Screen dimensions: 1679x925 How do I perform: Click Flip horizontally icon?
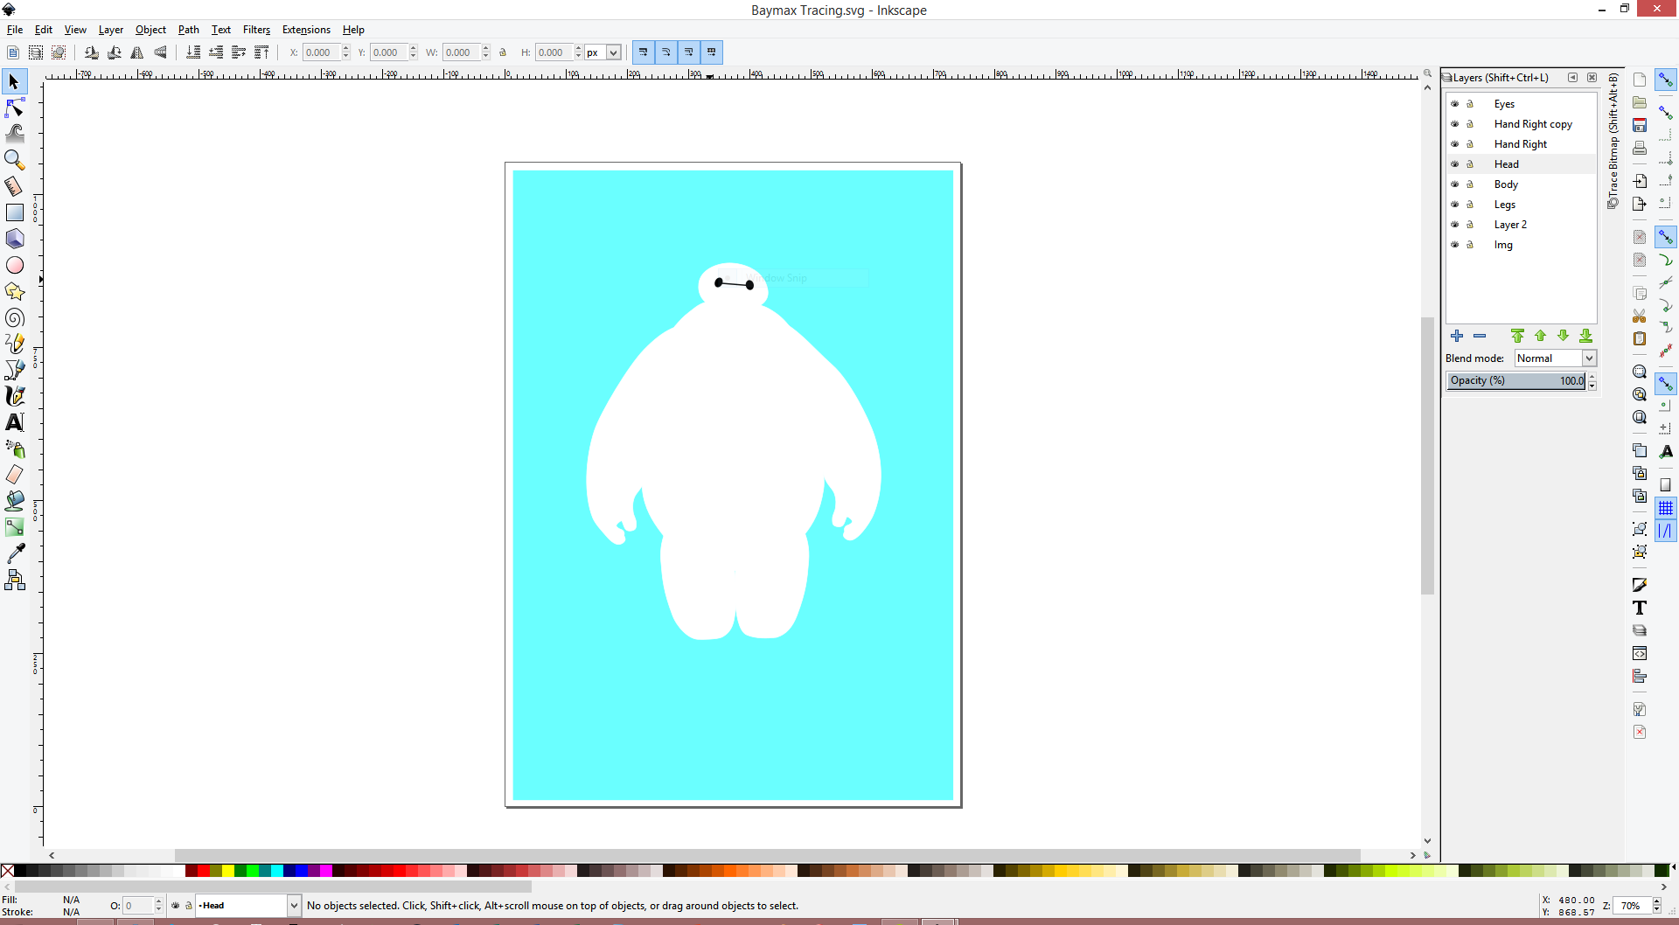tap(137, 52)
